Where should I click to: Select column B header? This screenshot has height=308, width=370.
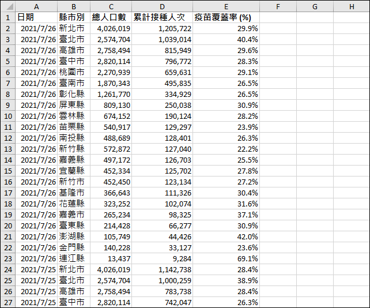74,6
